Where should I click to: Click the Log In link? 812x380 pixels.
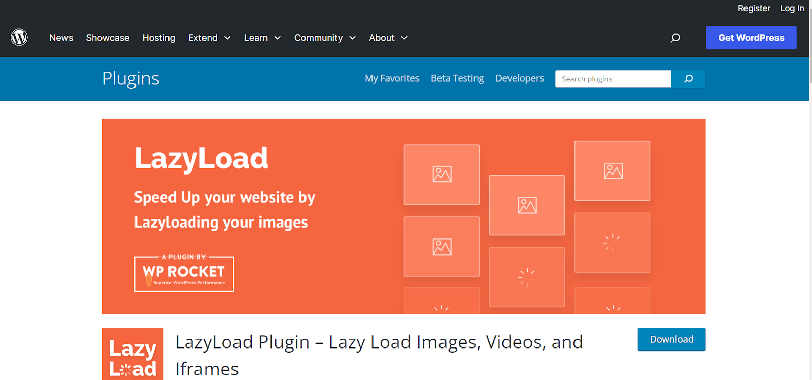pyautogui.click(x=792, y=8)
